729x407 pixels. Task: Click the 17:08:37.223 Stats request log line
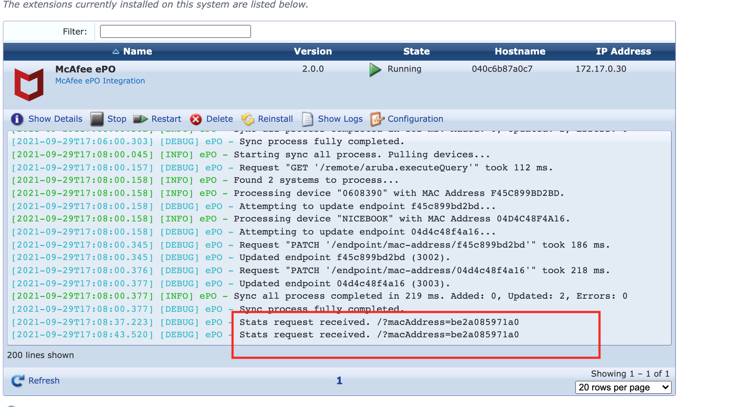point(265,322)
